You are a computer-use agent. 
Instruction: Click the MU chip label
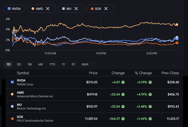point(69,9)
